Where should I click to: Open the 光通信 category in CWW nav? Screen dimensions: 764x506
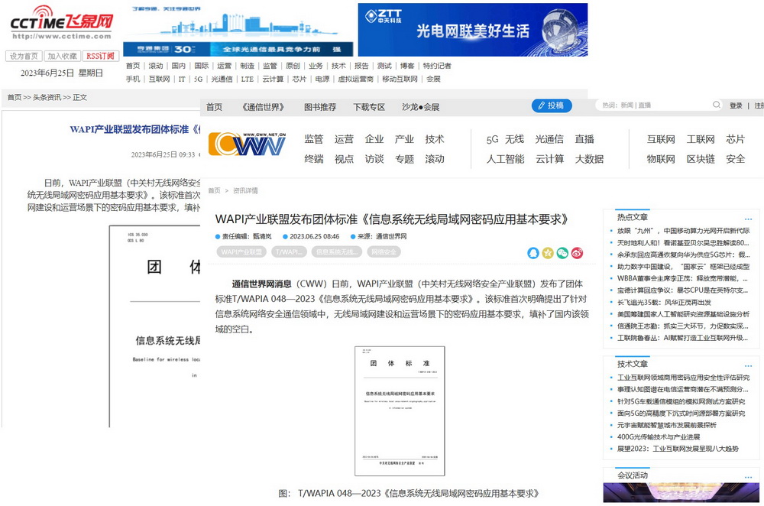click(549, 139)
